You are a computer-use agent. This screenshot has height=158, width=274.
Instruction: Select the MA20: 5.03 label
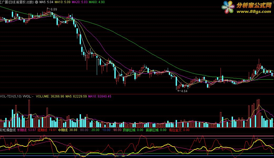[80, 2]
